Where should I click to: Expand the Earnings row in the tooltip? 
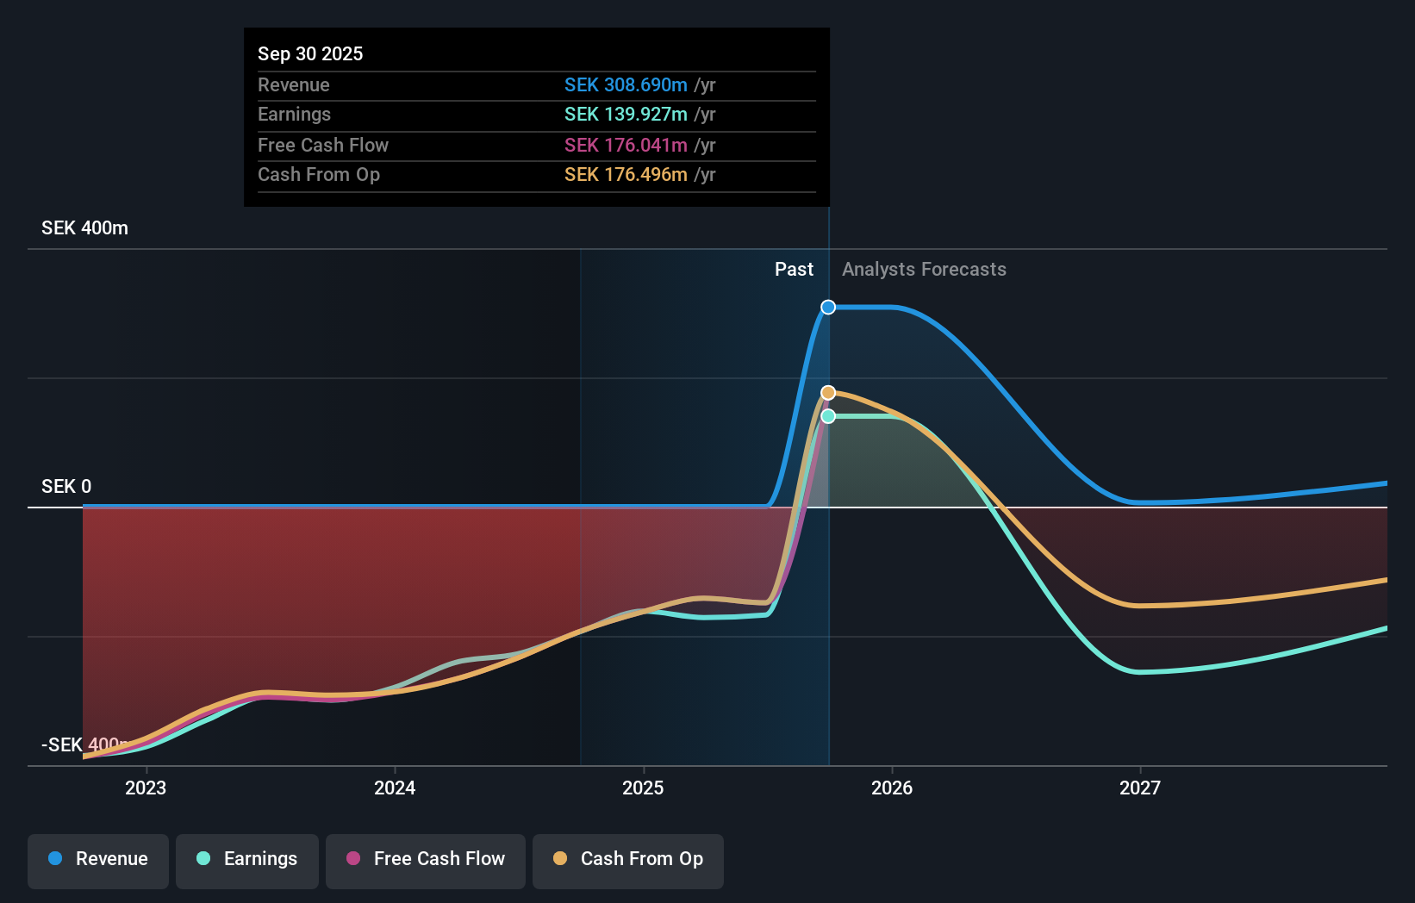coord(534,114)
